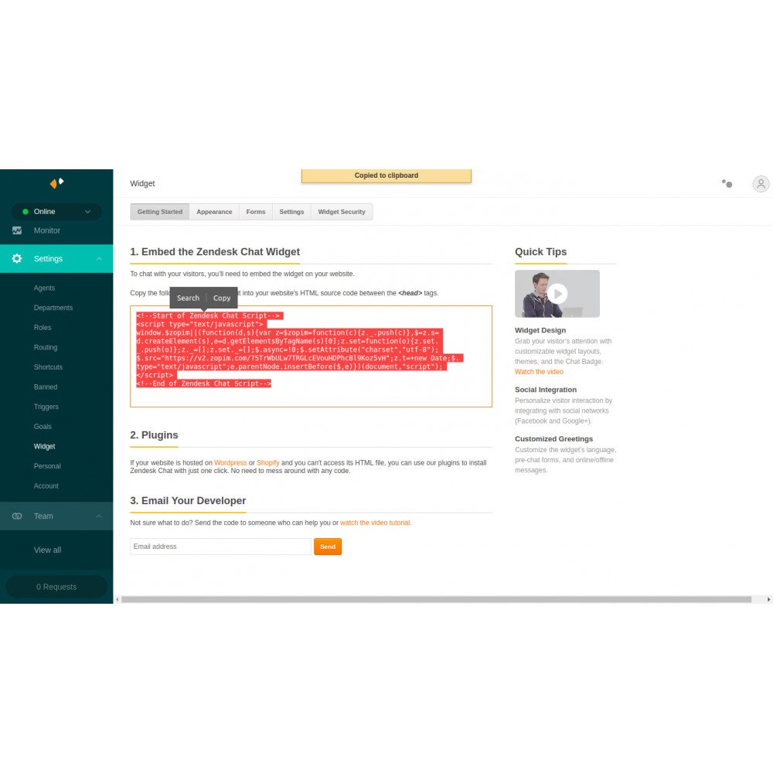
Task: Click View all under Team
Action: click(47, 550)
